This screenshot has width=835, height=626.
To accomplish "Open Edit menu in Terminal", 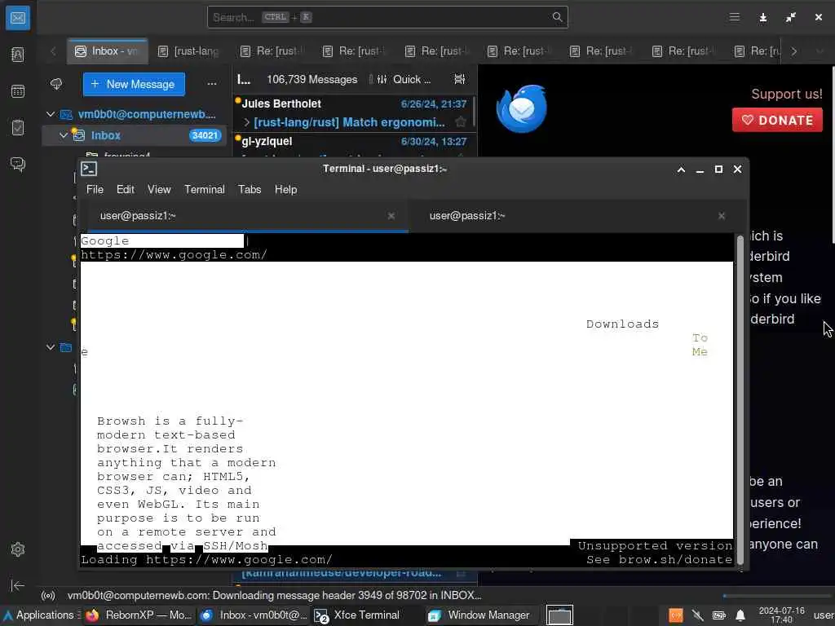I will [x=126, y=189].
